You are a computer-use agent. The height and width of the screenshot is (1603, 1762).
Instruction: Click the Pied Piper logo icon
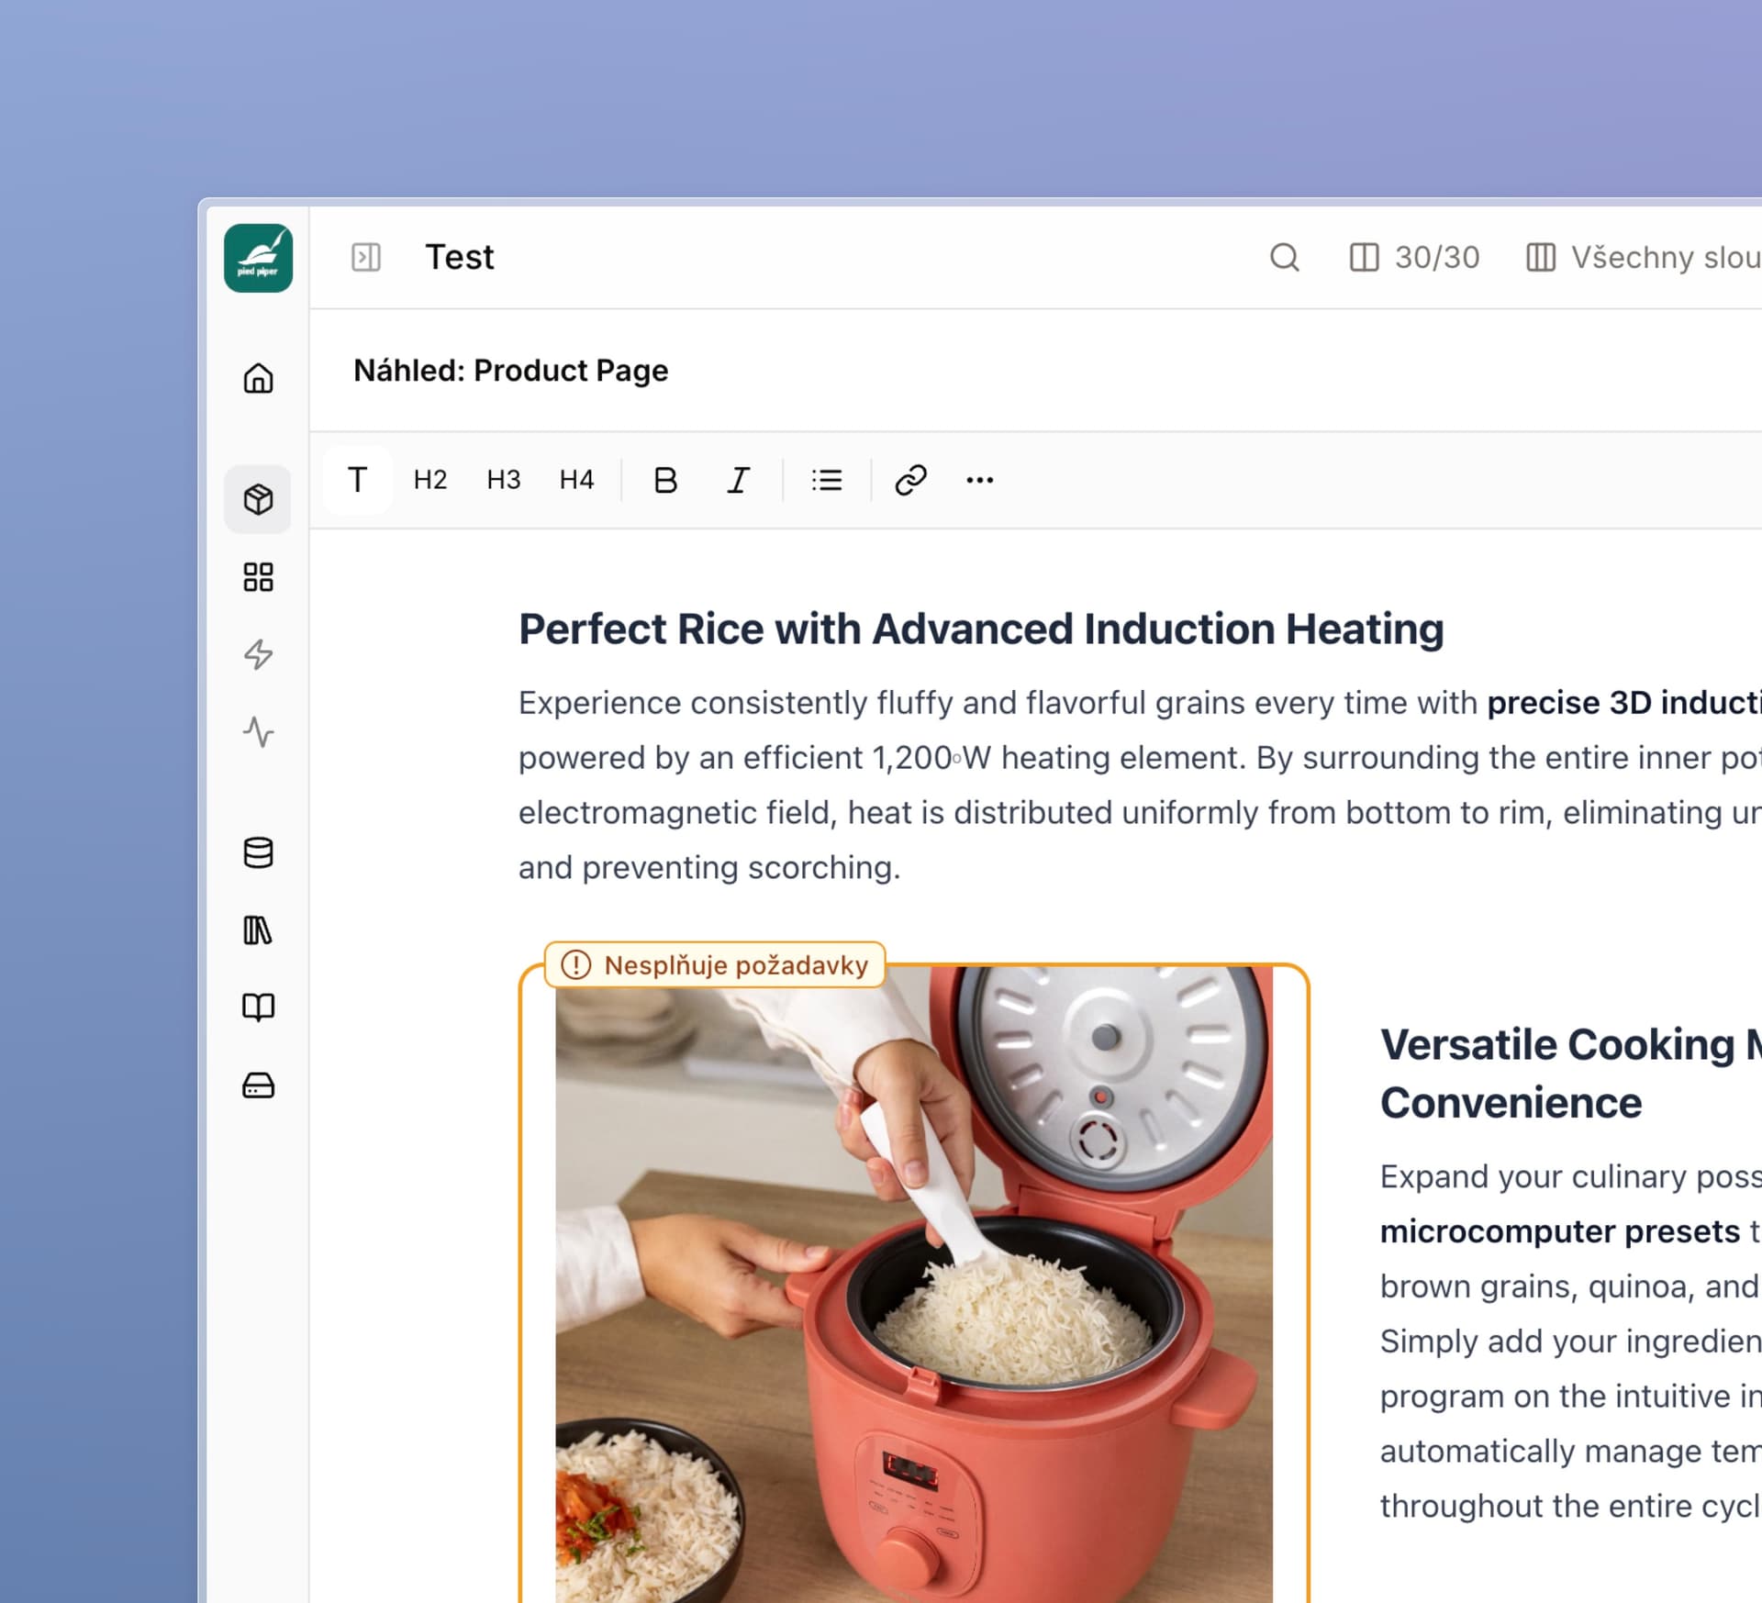click(x=258, y=258)
